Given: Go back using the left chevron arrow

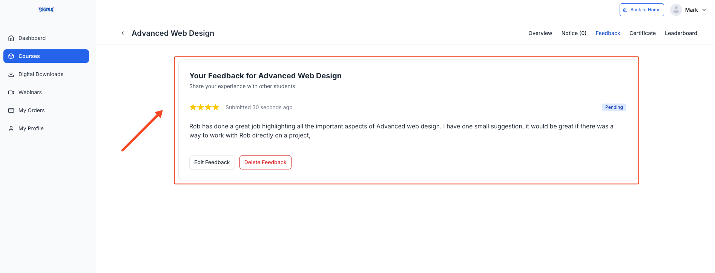Looking at the screenshot, I should click(123, 33).
